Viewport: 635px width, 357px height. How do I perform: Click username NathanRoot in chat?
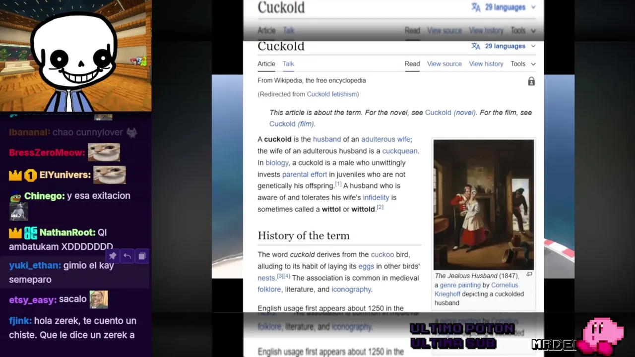pyautogui.click(x=66, y=232)
